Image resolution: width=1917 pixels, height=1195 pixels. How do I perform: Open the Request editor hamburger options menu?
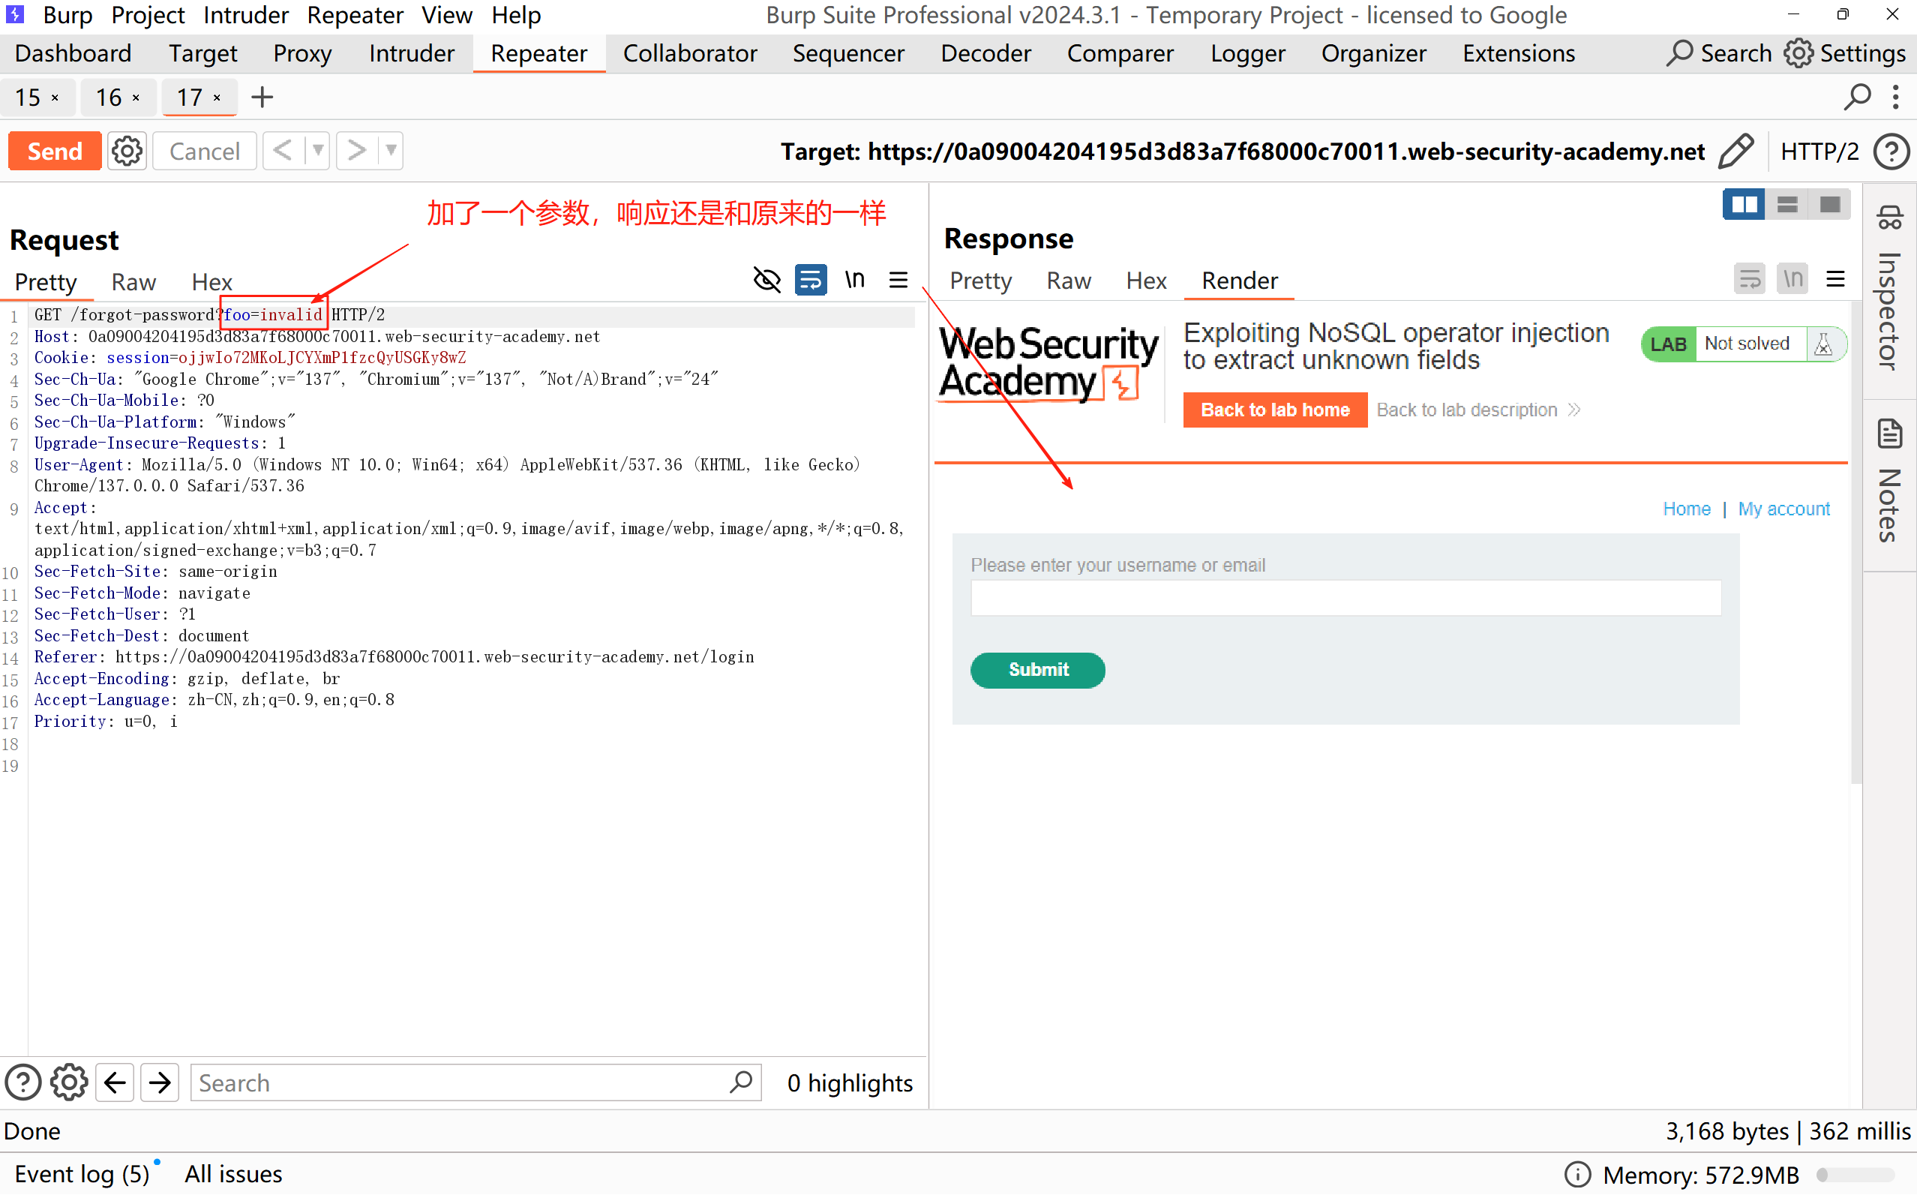click(898, 280)
